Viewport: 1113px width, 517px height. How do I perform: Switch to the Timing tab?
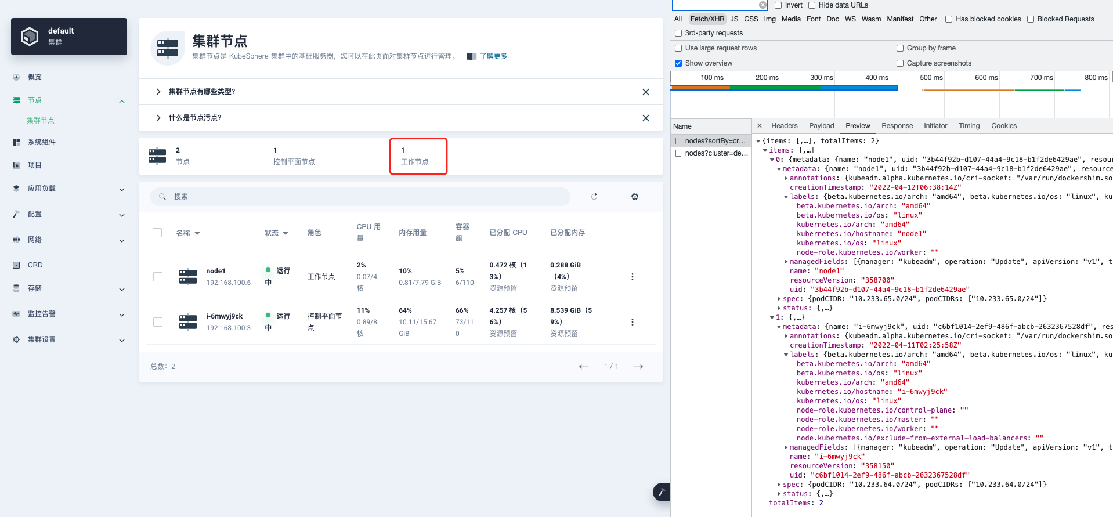pyautogui.click(x=969, y=126)
